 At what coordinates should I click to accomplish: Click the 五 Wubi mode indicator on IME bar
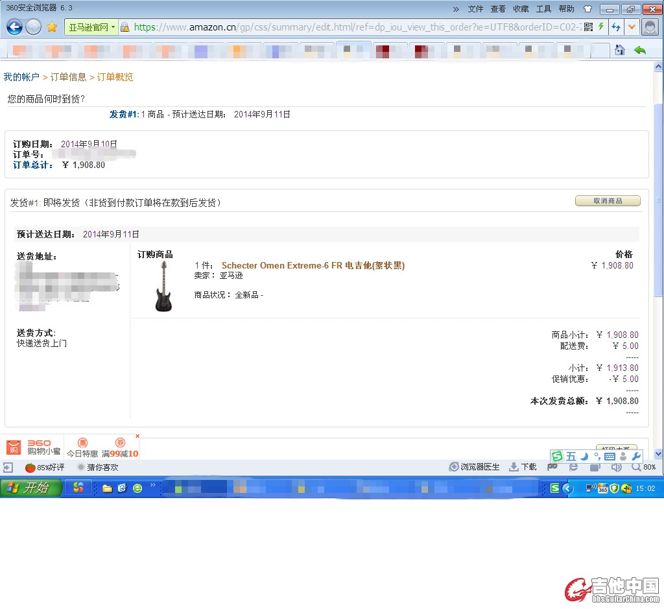click(571, 457)
